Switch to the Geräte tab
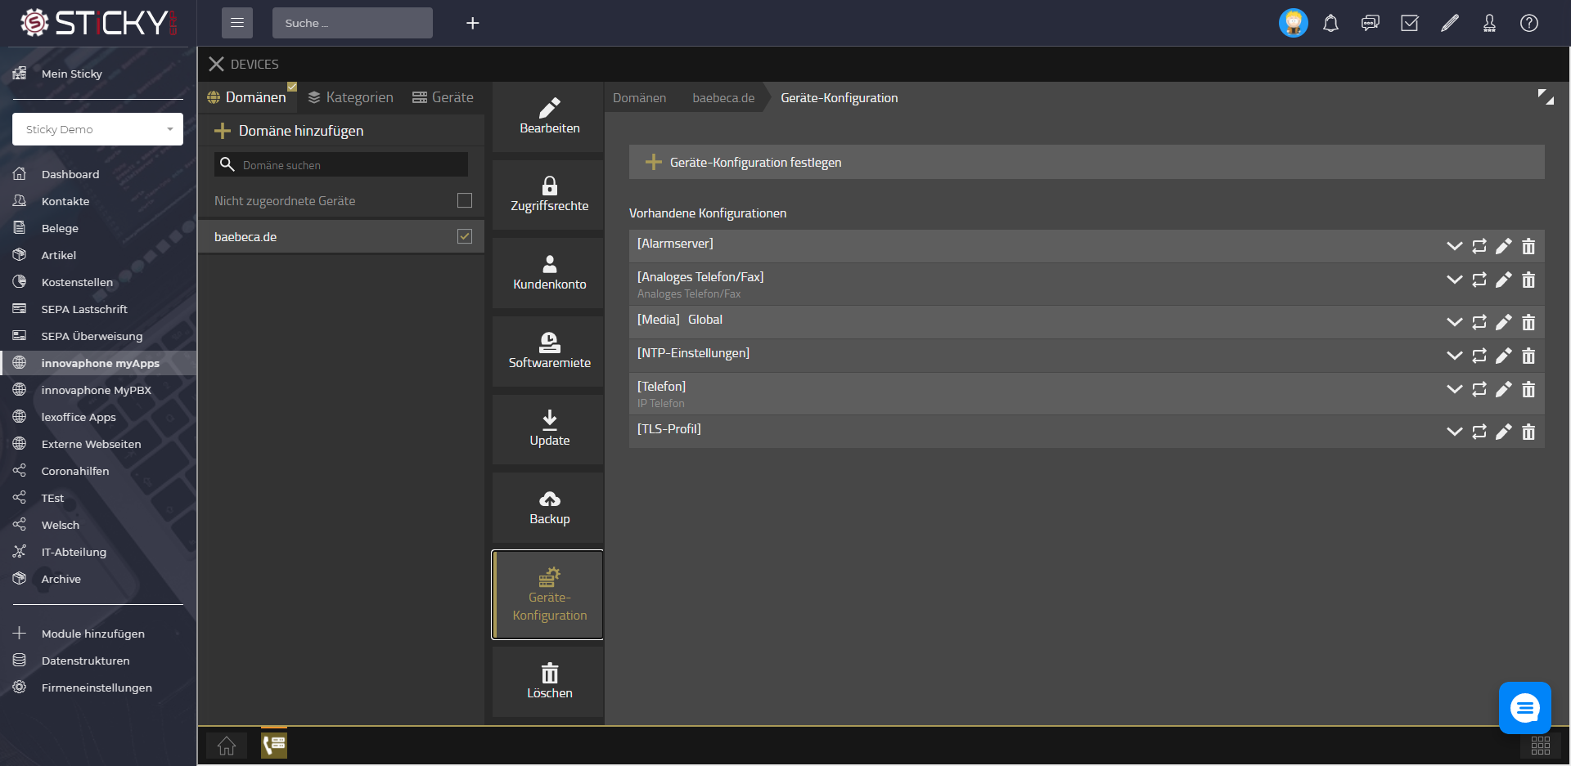Image resolution: width=1571 pixels, height=766 pixels. pos(443,97)
